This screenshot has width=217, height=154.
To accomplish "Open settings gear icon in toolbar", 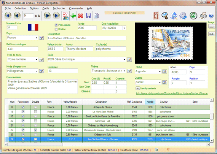I will pyautogui.click(x=183, y=16).
